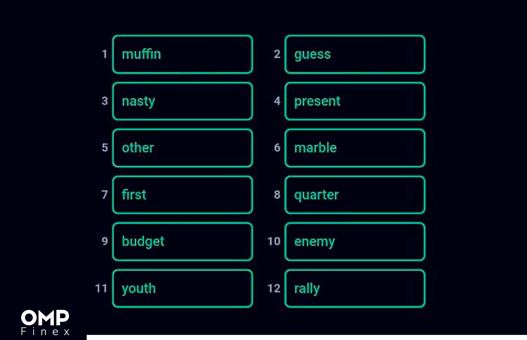Image resolution: width=527 pixels, height=340 pixels.
Task: Focus the 'other' word field
Action: tap(183, 148)
